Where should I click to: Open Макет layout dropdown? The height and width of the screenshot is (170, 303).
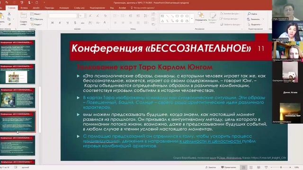(36, 14)
